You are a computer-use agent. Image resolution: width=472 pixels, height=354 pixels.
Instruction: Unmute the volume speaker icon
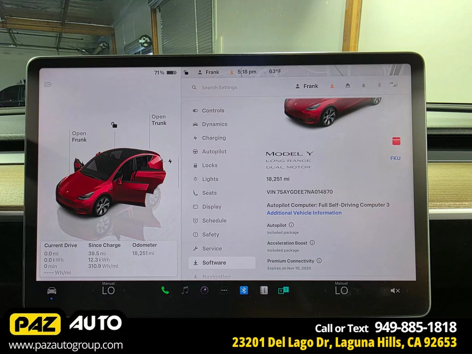[x=395, y=291]
